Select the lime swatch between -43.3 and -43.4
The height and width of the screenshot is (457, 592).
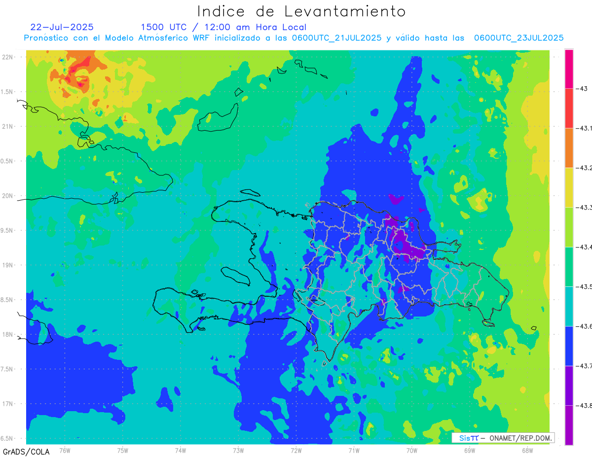pyautogui.click(x=569, y=227)
